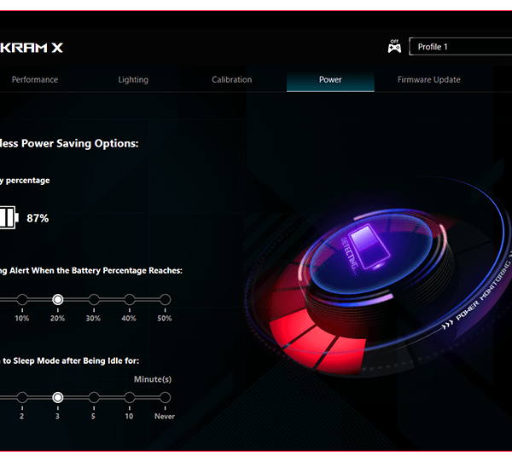Select the Power tab
This screenshot has width=512, height=461.
pyautogui.click(x=330, y=80)
